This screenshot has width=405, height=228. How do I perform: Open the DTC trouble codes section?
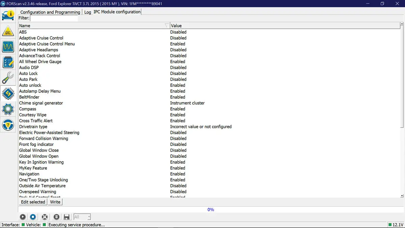pos(8,31)
